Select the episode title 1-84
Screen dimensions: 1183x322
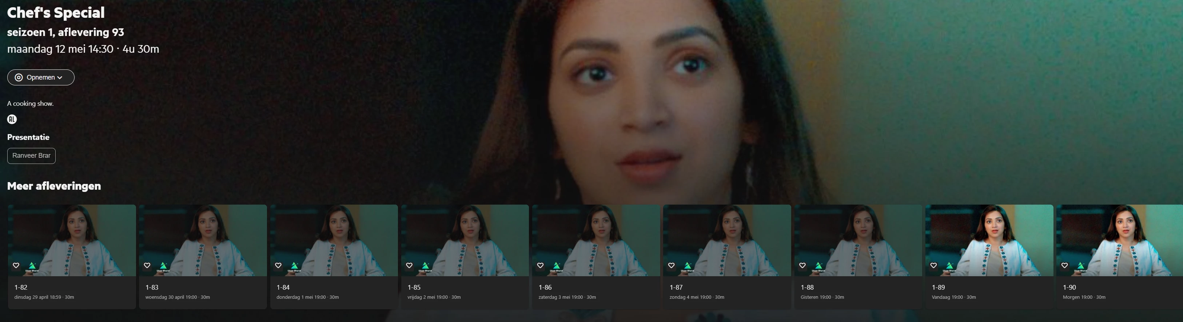coord(283,287)
